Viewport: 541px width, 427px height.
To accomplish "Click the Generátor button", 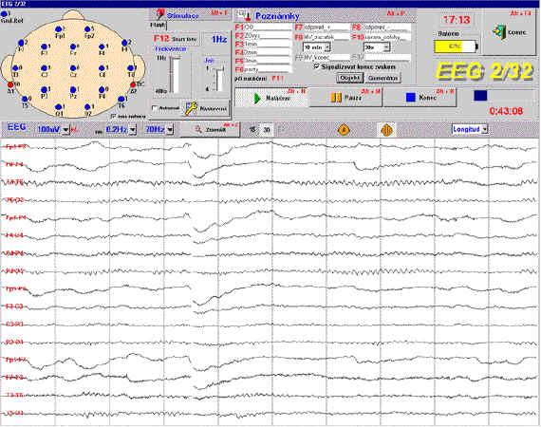I will (383, 78).
